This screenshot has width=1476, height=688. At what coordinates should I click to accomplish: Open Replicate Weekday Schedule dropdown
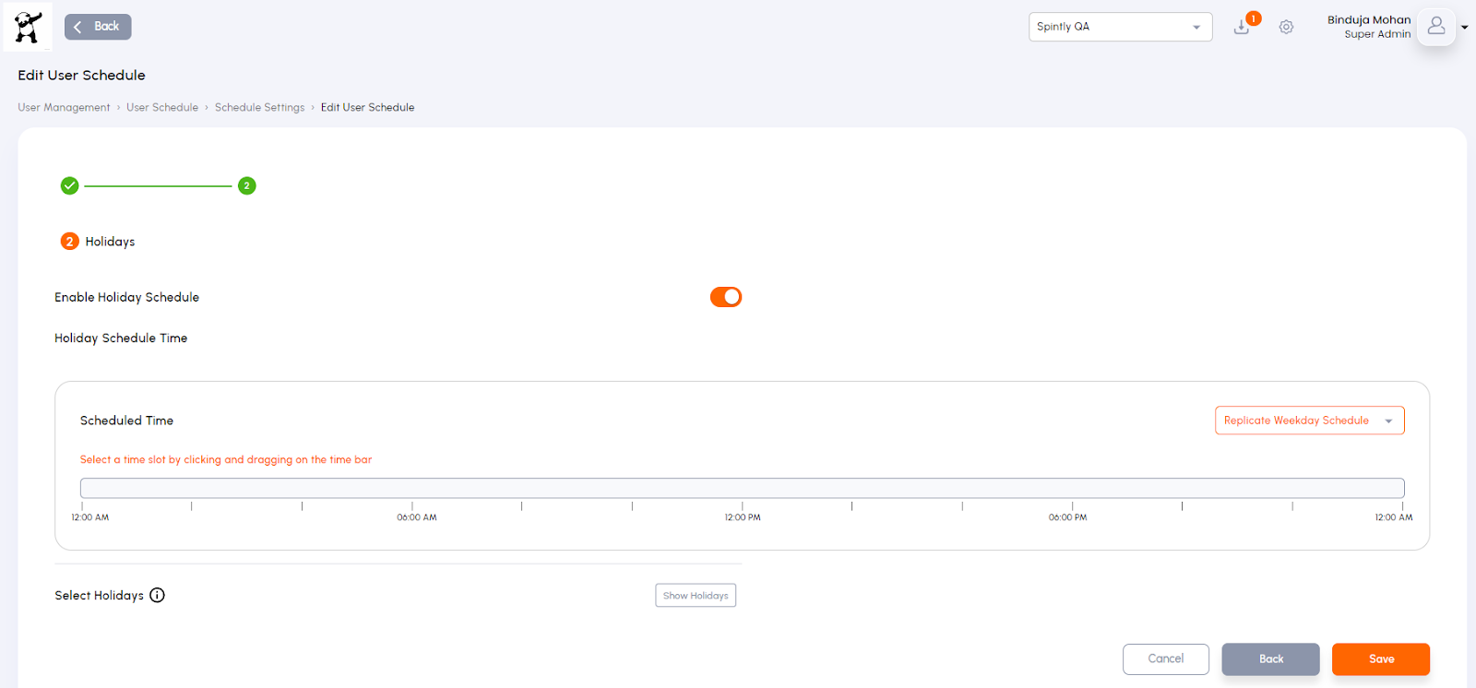click(1309, 421)
